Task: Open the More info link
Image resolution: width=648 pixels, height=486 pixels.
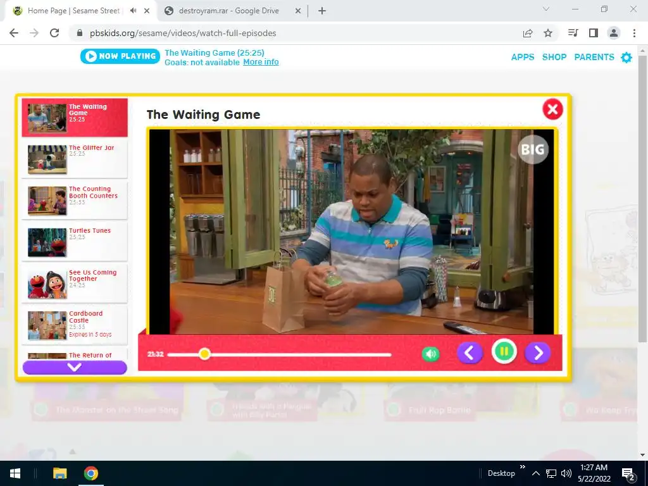Action: pos(261,62)
